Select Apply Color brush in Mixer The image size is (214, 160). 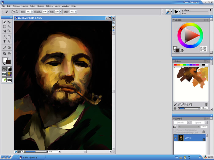coord(175,105)
